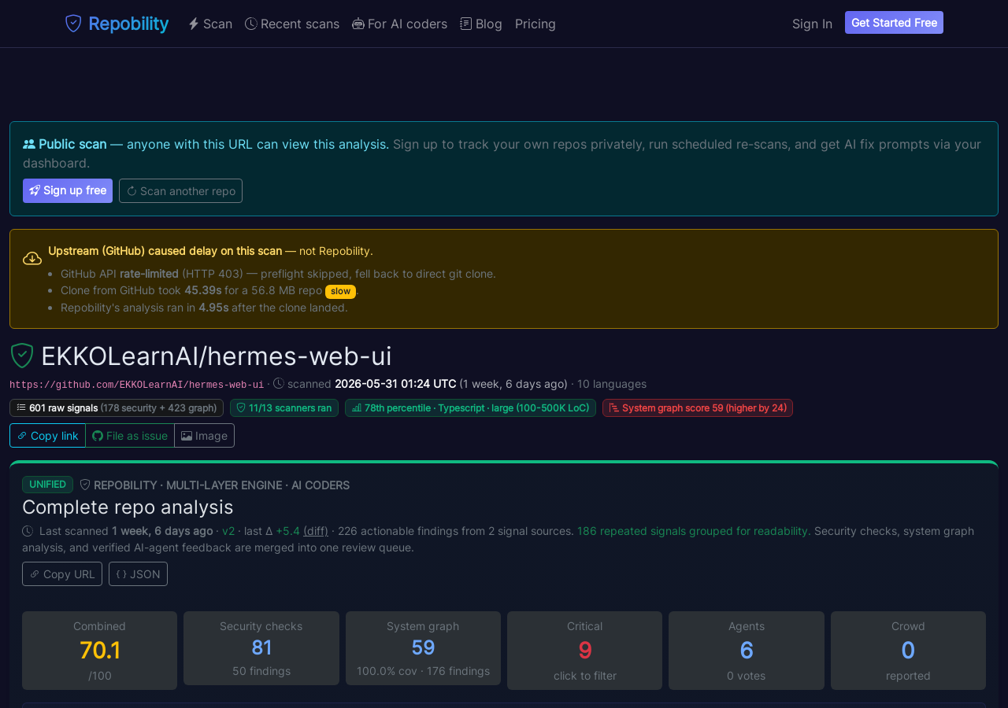Open the Pricing page
1008x708 pixels.
535,24
